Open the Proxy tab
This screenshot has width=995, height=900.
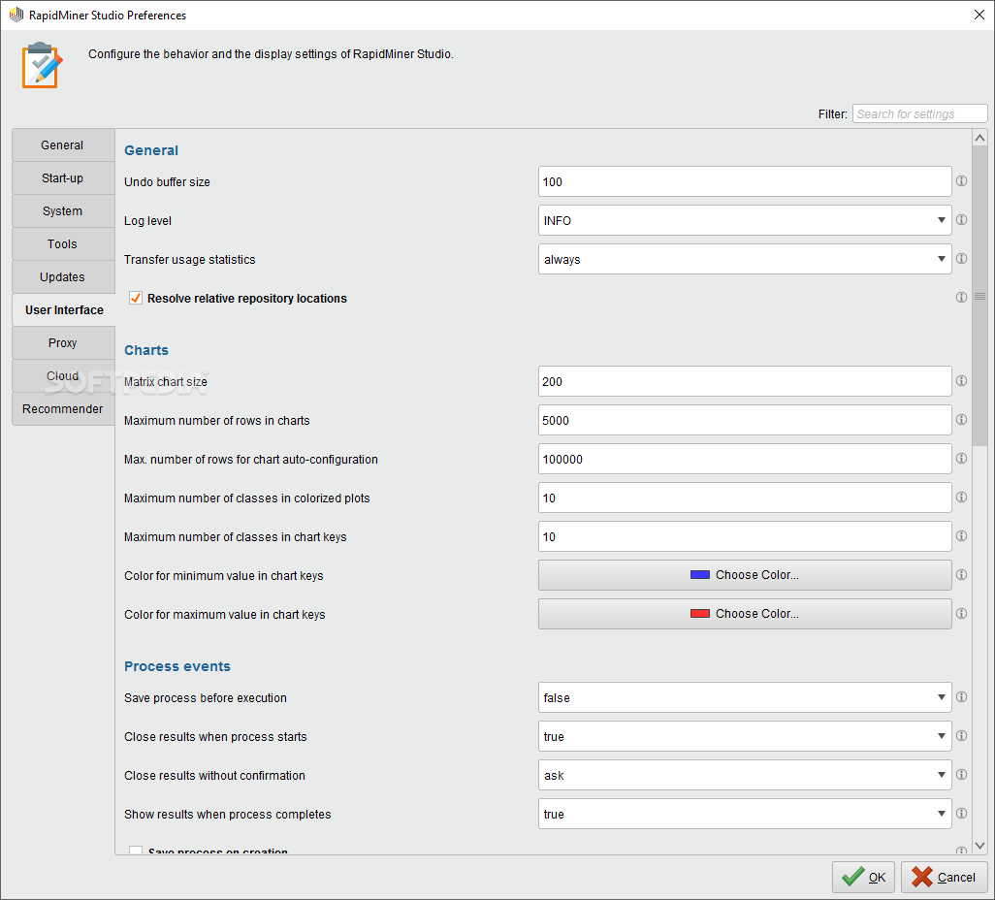(x=63, y=342)
